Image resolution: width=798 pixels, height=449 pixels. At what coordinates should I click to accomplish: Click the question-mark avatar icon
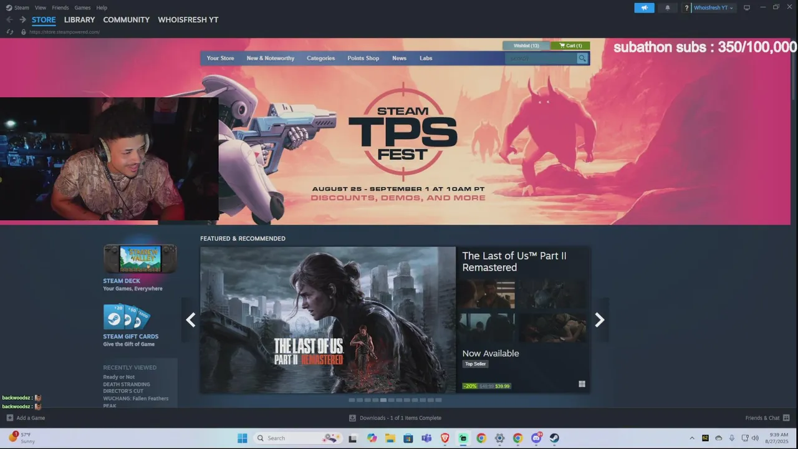coord(687,8)
